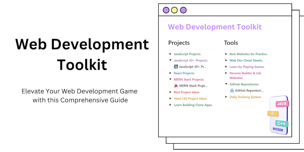
Task: Expand the JavaScript Projects toggle arrow
Action: tap(170, 54)
